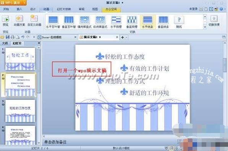
Task: Close the 演示文稿1 document tab
Action: pos(117,37)
